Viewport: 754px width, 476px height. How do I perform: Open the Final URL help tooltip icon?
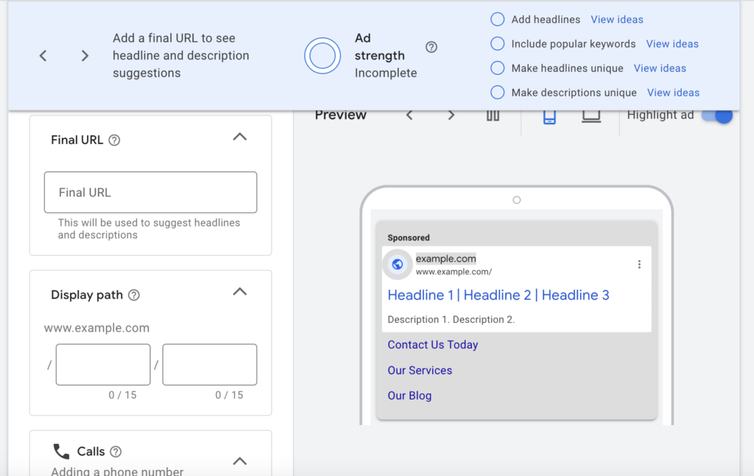(114, 141)
